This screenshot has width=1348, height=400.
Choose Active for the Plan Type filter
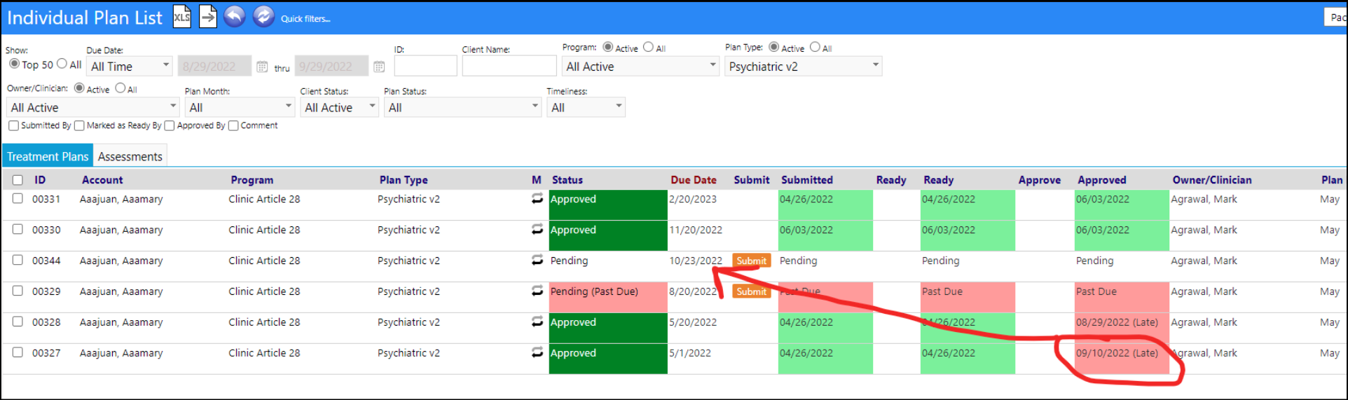click(x=774, y=47)
